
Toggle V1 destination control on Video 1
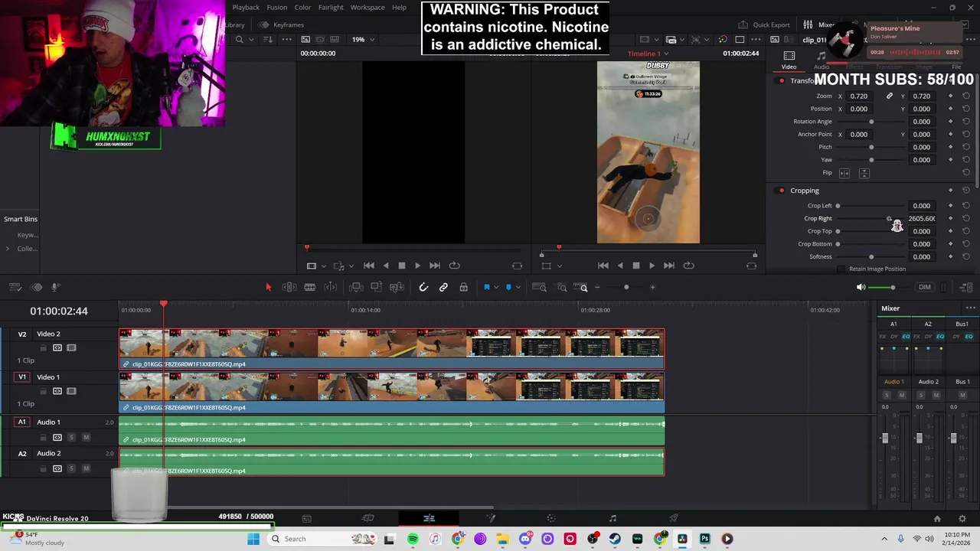22,377
